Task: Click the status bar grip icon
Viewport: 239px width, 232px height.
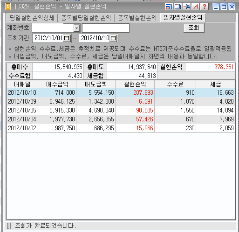Action: tap(9, 225)
